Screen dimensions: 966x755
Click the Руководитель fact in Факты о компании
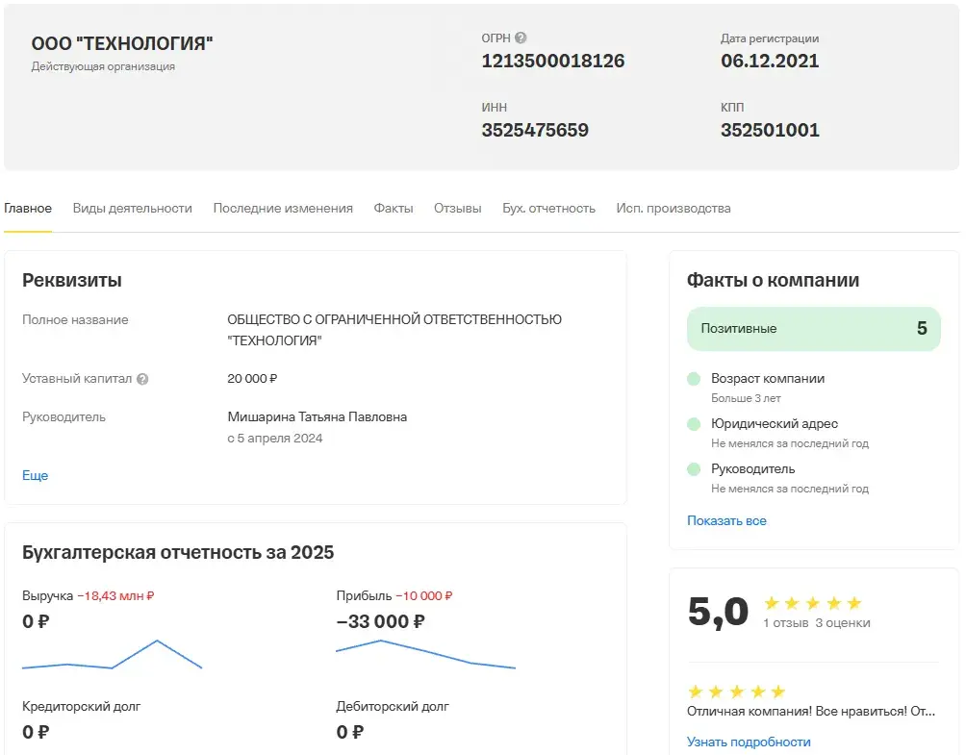tap(790, 478)
